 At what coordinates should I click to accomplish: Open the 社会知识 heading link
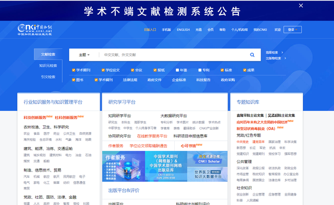pyautogui.click(x=244, y=188)
